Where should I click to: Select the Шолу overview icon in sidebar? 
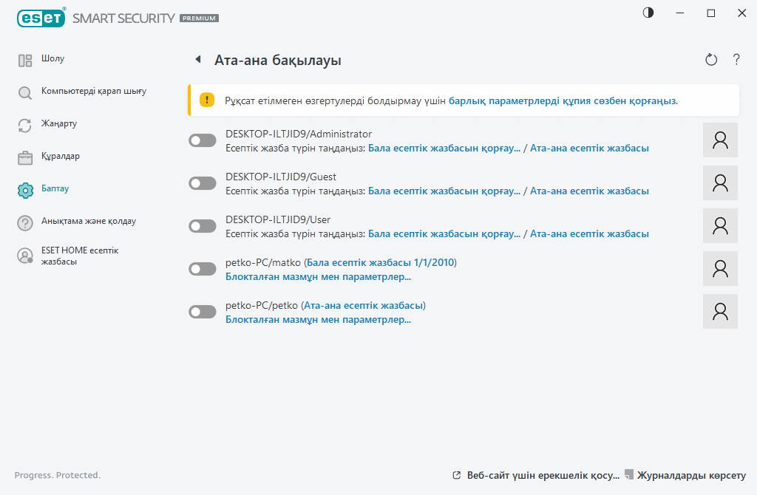click(25, 59)
